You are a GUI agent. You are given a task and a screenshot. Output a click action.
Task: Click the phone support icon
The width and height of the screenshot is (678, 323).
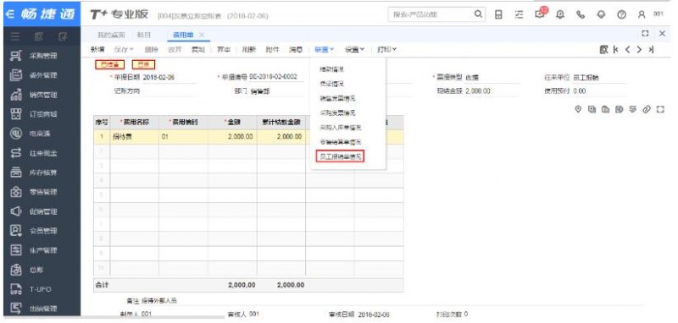(x=581, y=14)
